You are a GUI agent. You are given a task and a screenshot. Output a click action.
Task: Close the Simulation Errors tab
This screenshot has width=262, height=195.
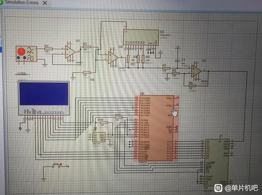(x=45, y=3)
